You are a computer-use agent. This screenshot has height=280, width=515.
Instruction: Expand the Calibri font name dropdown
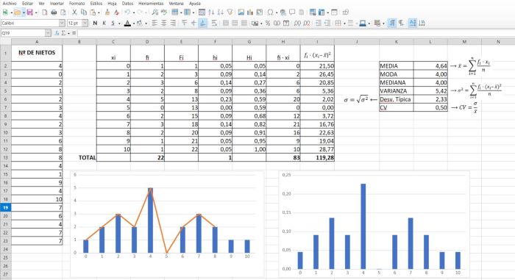pos(62,23)
